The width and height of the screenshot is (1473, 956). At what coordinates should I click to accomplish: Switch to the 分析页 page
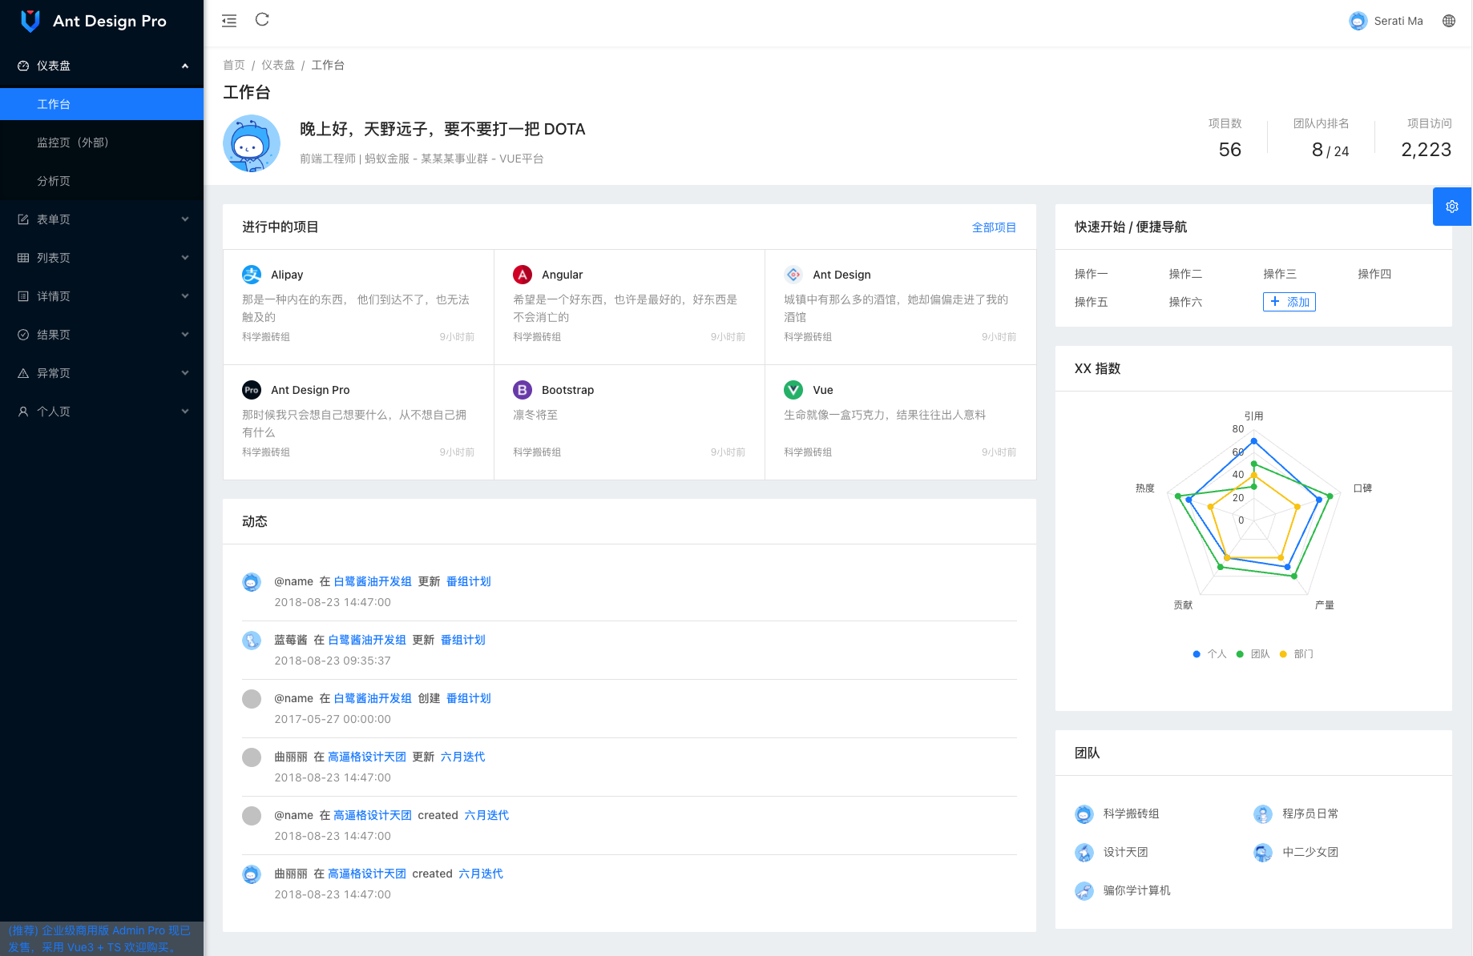[x=54, y=181]
